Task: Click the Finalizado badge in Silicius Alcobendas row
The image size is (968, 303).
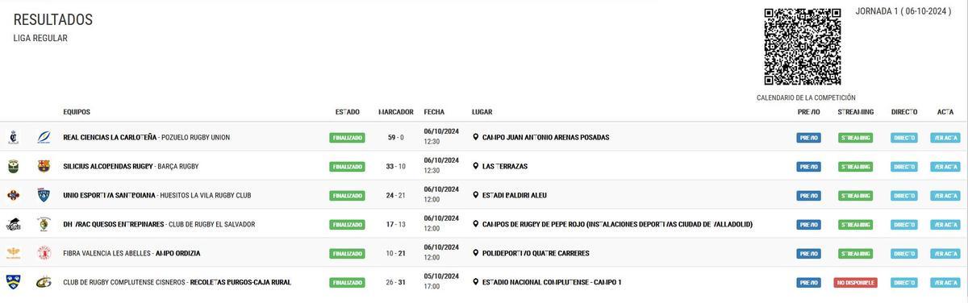Action: tap(348, 167)
